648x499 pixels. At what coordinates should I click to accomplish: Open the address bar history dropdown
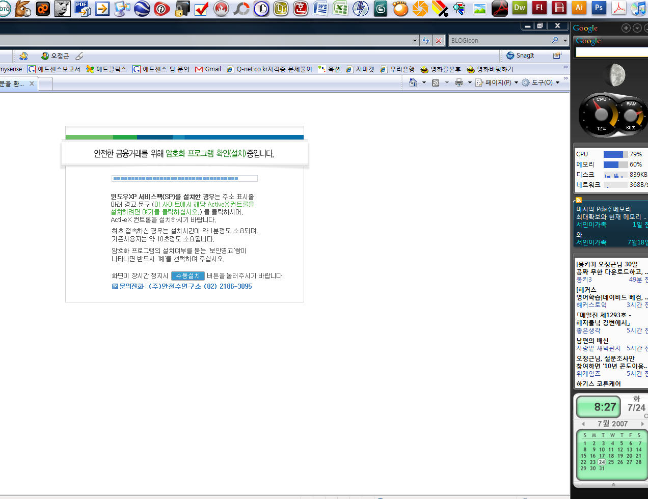click(x=415, y=40)
